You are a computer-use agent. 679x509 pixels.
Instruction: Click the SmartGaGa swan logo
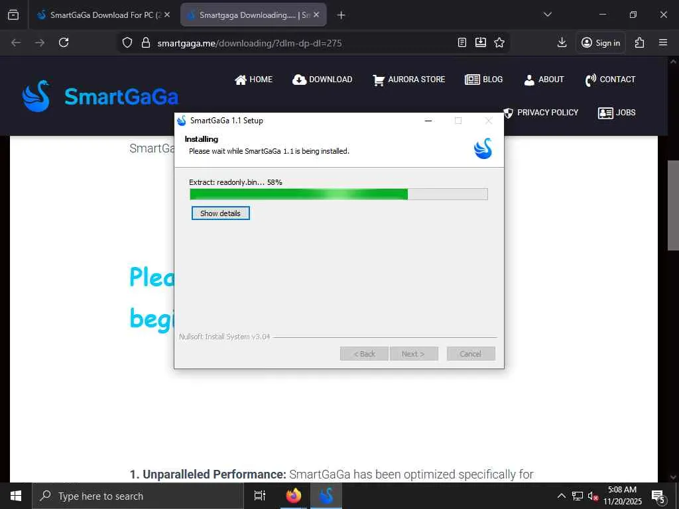pos(36,96)
